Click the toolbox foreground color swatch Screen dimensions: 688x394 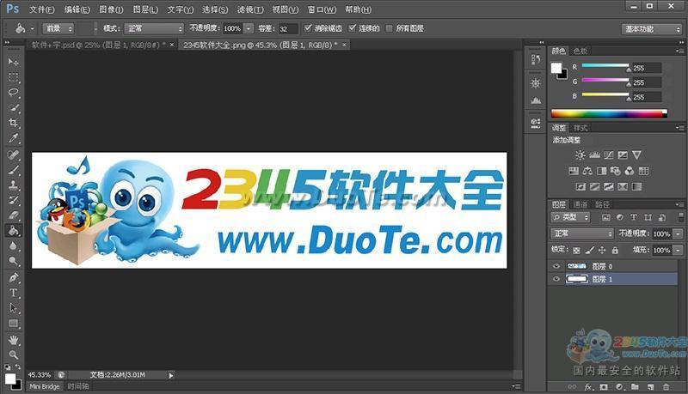click(10, 379)
